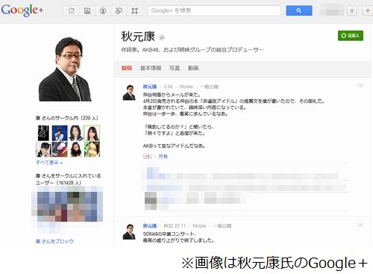Screen dimensions: 373x274
Task: Open the Photos icon in top bar
Action: click(x=87, y=10)
